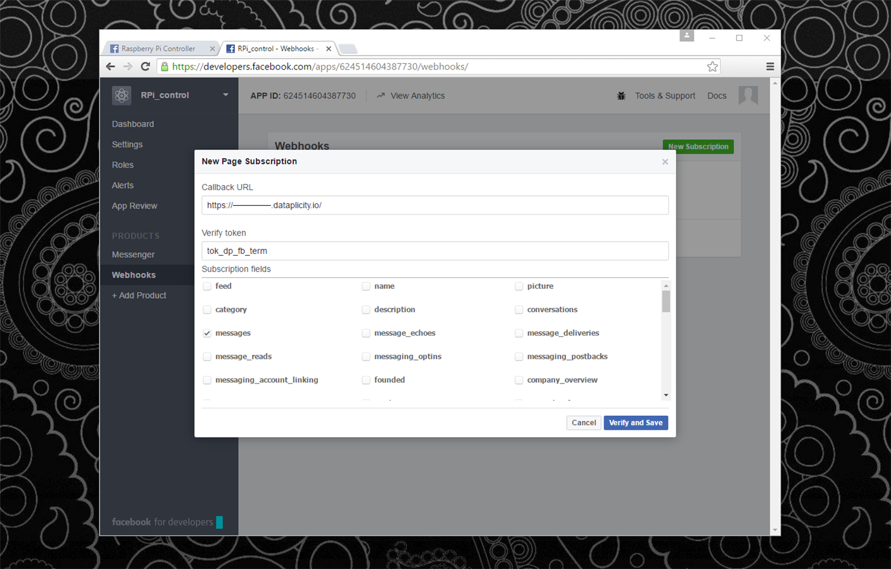Image resolution: width=891 pixels, height=569 pixels.
Task: Open the Chrome hamburger menu
Action: pos(770,66)
